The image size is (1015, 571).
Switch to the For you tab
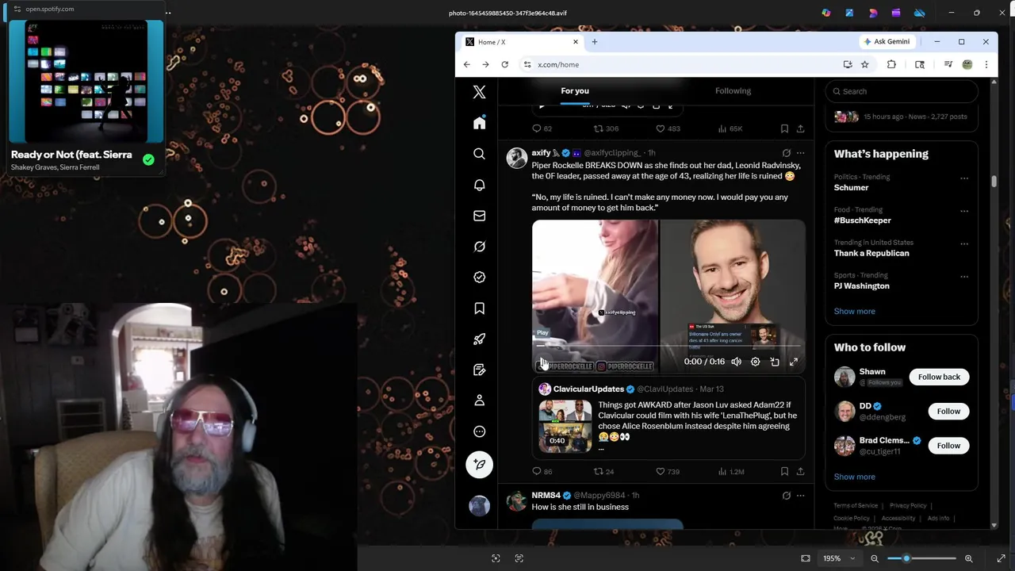[x=575, y=90]
